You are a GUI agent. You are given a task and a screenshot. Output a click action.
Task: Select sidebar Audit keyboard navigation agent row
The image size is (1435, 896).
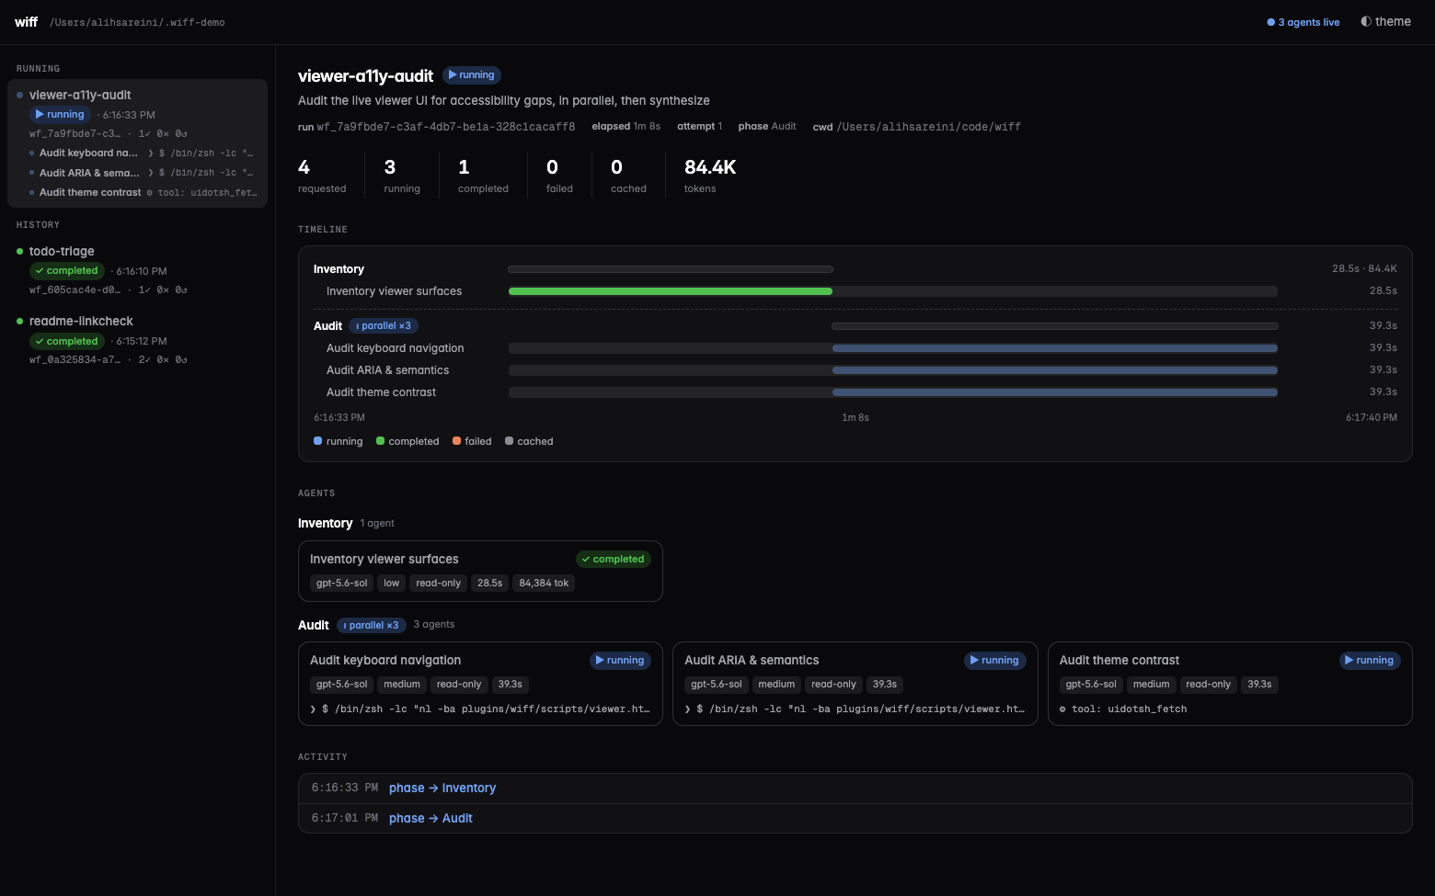(x=143, y=153)
